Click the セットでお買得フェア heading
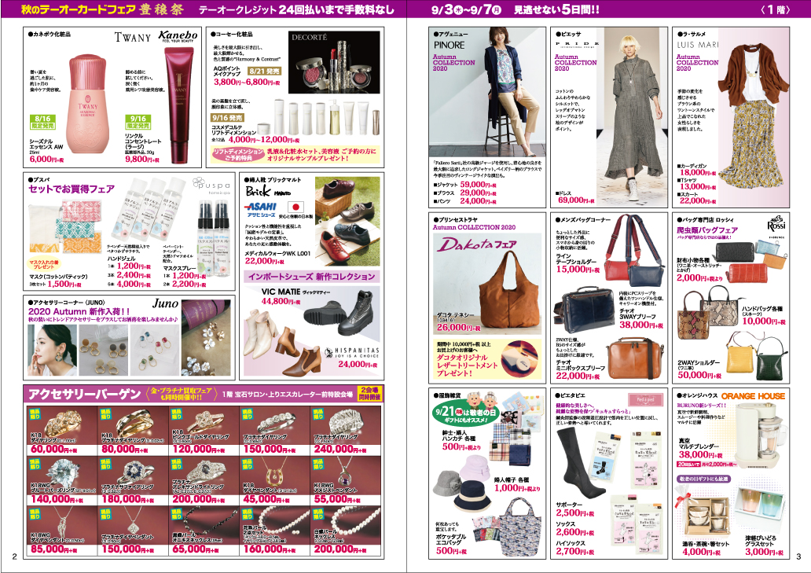This screenshot has height=573, width=811. (x=72, y=189)
